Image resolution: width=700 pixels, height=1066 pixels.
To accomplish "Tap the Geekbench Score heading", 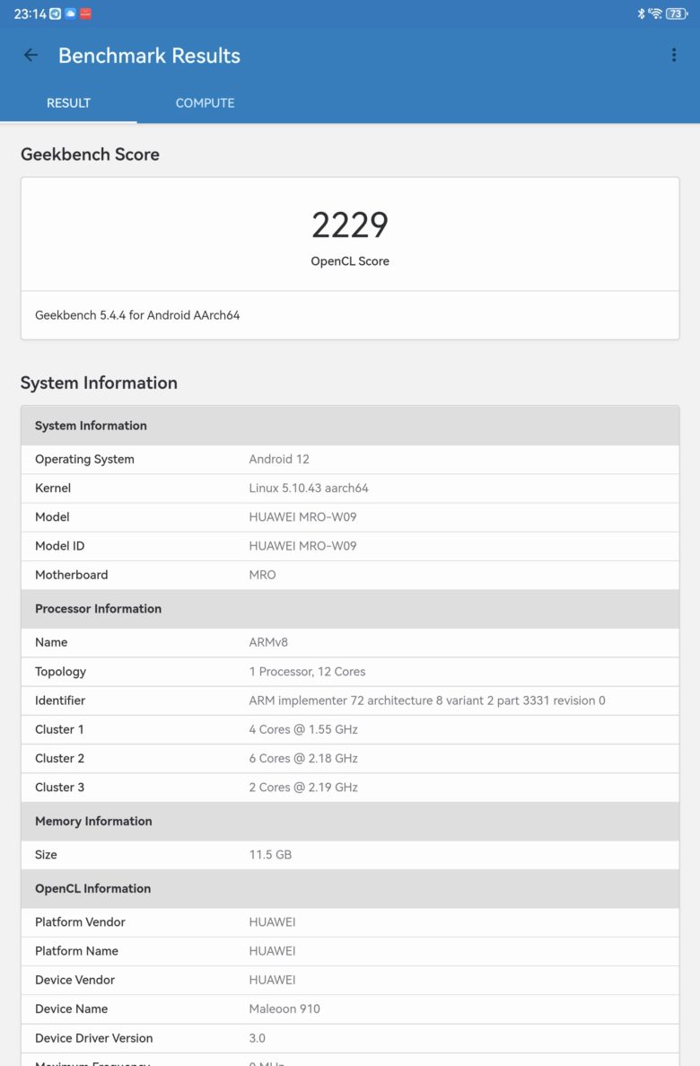I will pos(90,154).
